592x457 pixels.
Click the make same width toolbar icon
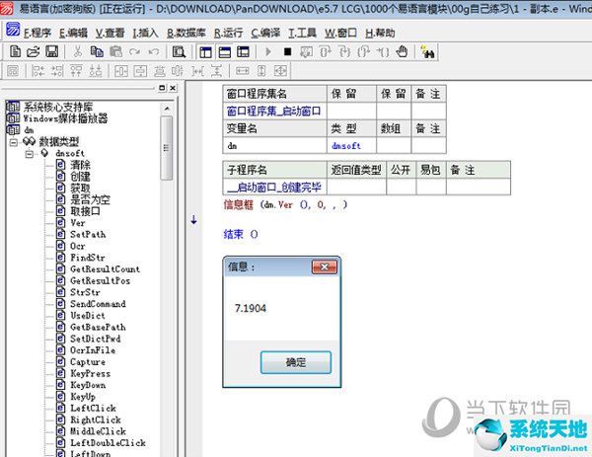(243, 71)
